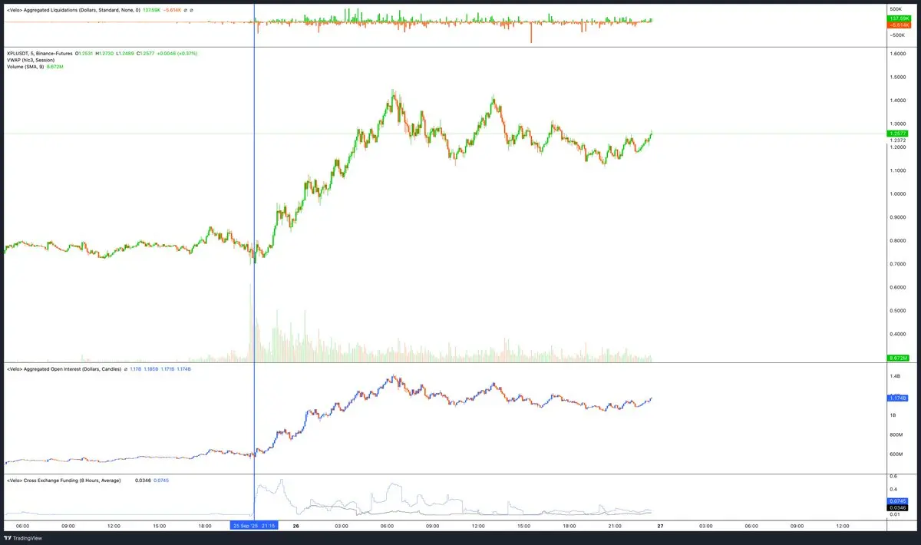
Task: Click the blue 1.174B label on the Open Interest scale
Action: (x=897, y=398)
